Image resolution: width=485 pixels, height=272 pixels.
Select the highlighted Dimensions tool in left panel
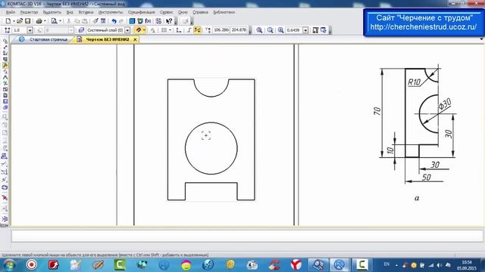pyautogui.click(x=5, y=66)
